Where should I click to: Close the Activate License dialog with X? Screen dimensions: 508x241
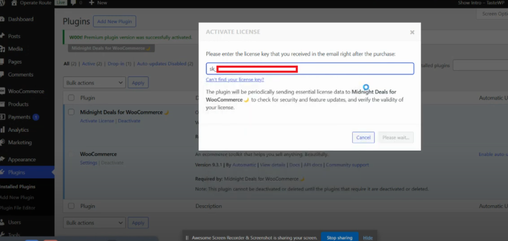pyautogui.click(x=412, y=32)
